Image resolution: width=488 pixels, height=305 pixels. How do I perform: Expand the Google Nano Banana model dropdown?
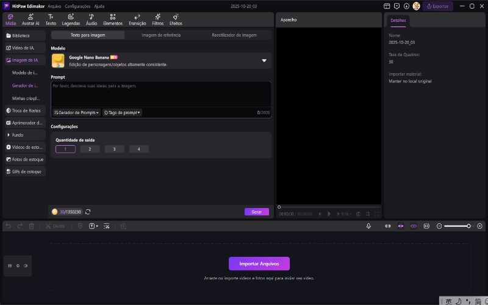pyautogui.click(x=264, y=60)
